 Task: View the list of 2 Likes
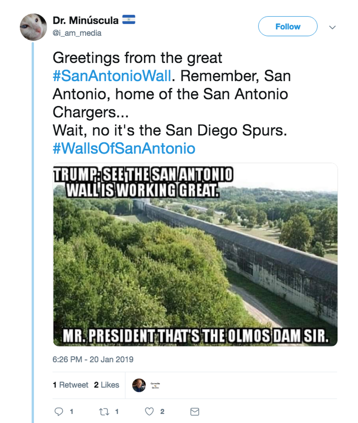pos(107,385)
